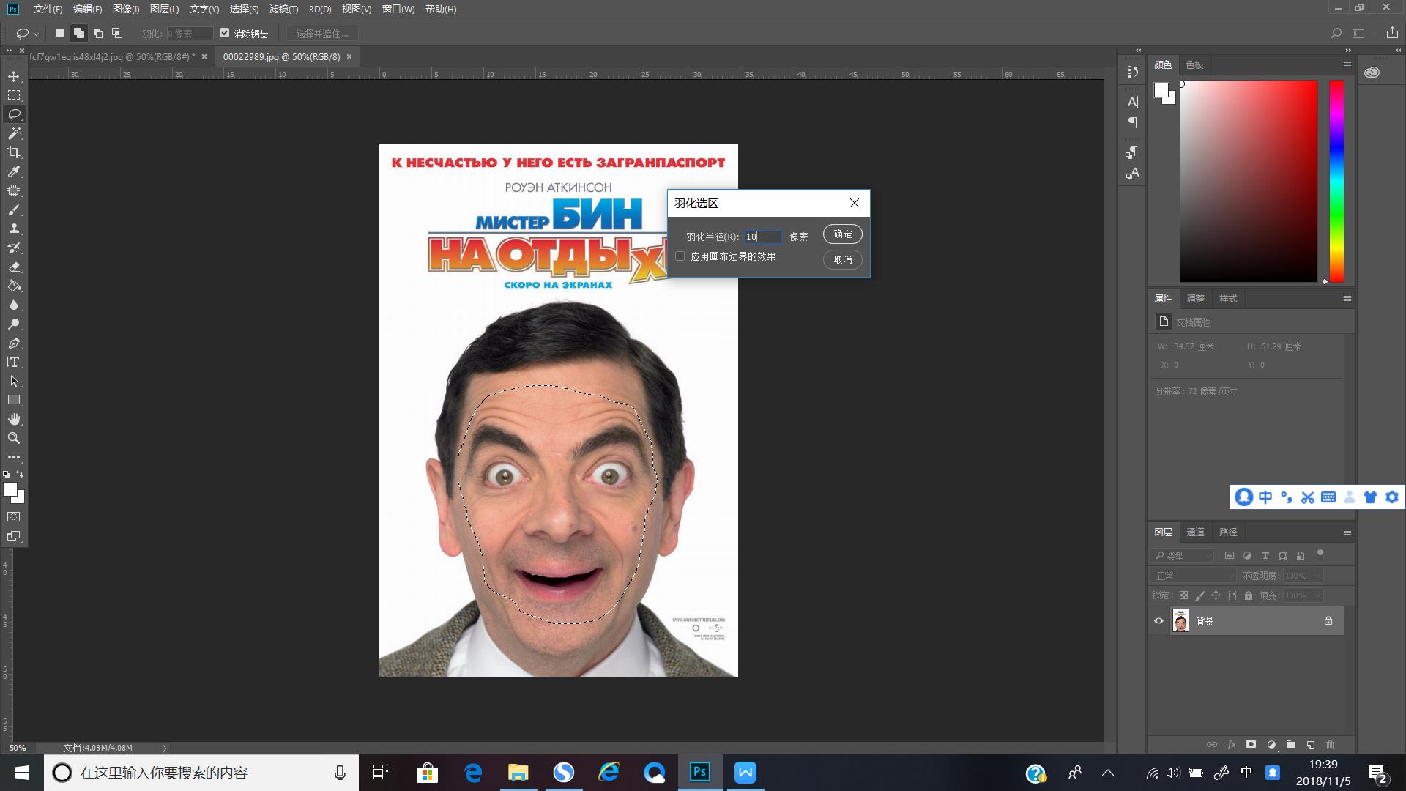1406x791 pixels.
Task: Open the fill percentage dropdown arrow
Action: pos(1317,595)
